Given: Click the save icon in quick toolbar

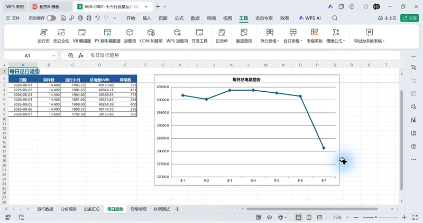Looking at the screenshot, I should (x=63, y=18).
